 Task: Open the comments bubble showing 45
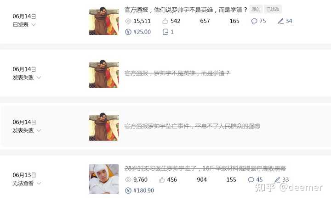pyautogui.click(x=251, y=180)
